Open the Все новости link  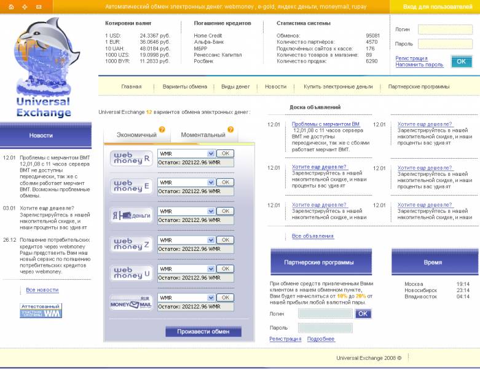click(42, 290)
